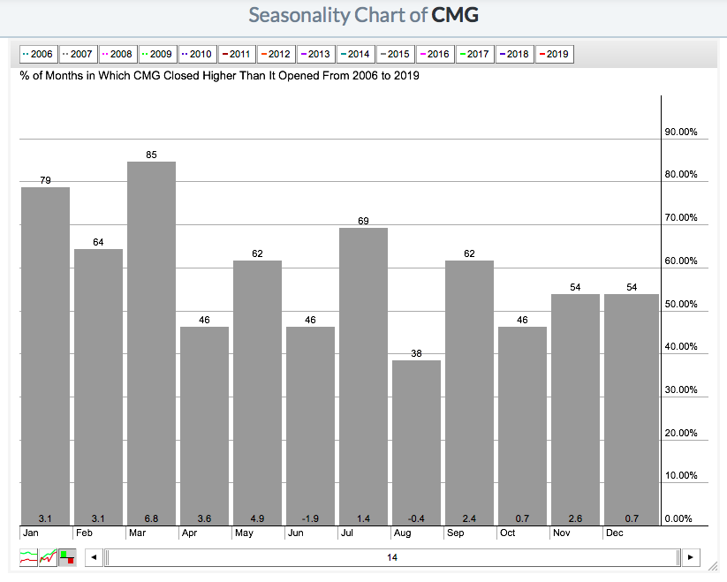Click the 2017 legend button
The image size is (727, 582).
coord(474,54)
